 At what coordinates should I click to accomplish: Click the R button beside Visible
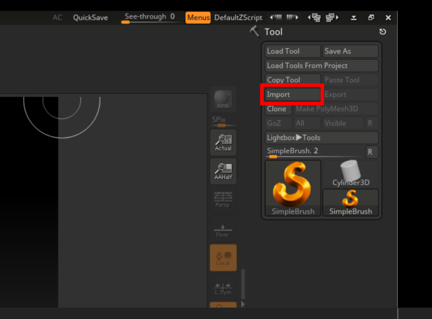click(372, 123)
